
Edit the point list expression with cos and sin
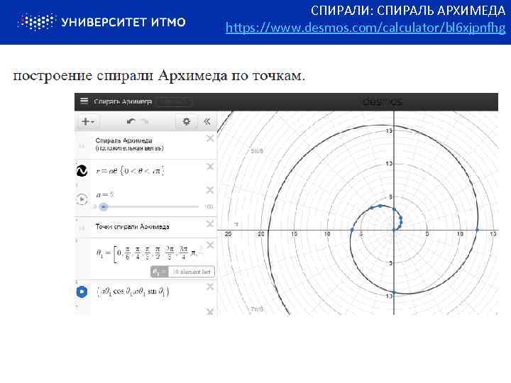(133, 292)
